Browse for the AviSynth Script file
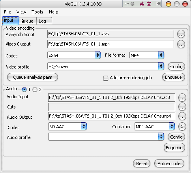The image size is (191, 173). click(x=181, y=34)
